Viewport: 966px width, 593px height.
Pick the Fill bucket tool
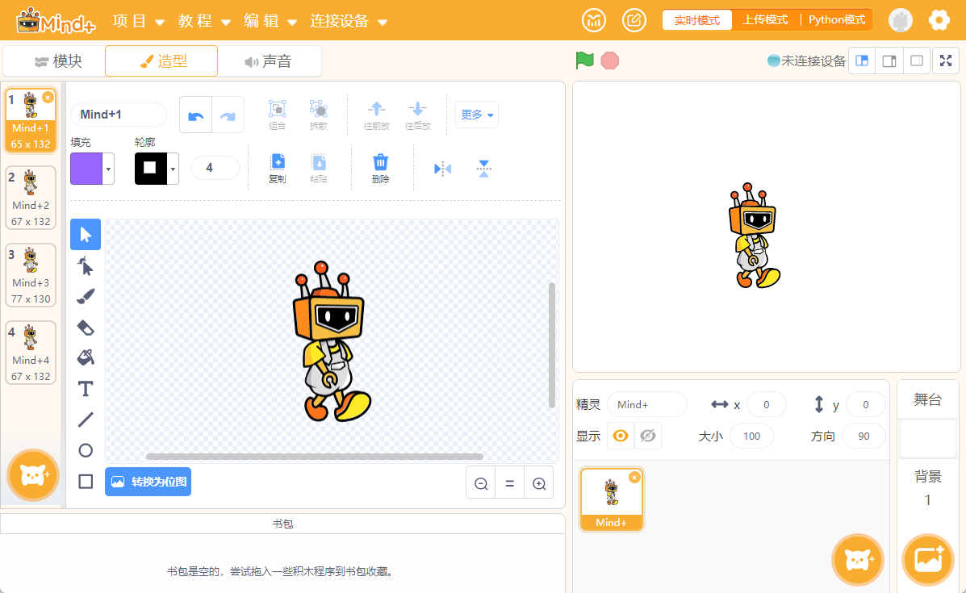pyautogui.click(x=86, y=357)
